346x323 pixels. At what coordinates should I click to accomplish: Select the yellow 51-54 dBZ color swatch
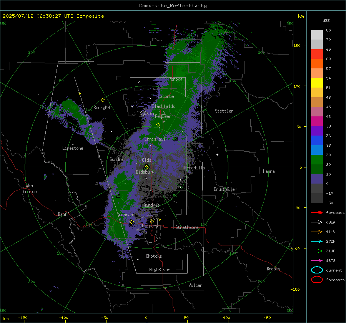pyautogui.click(x=317, y=83)
